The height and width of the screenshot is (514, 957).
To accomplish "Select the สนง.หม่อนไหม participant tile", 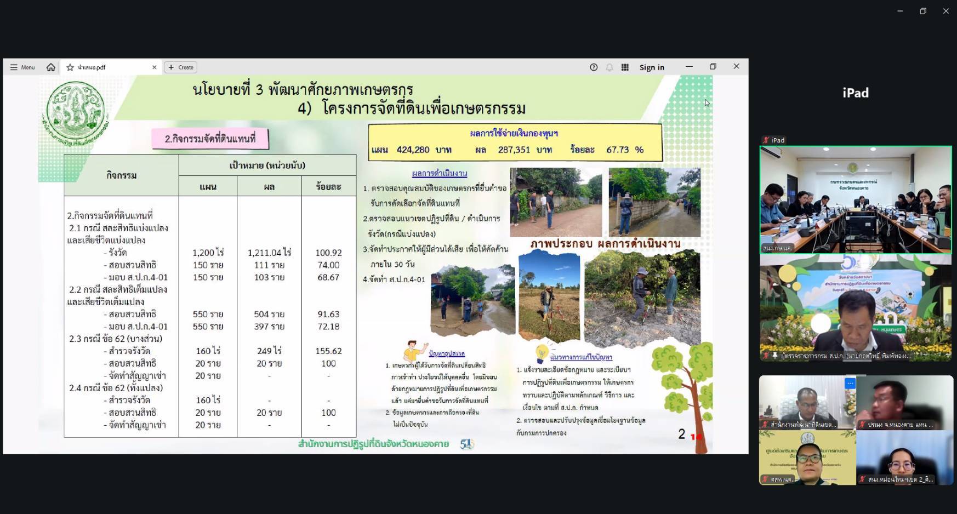I will point(905,458).
